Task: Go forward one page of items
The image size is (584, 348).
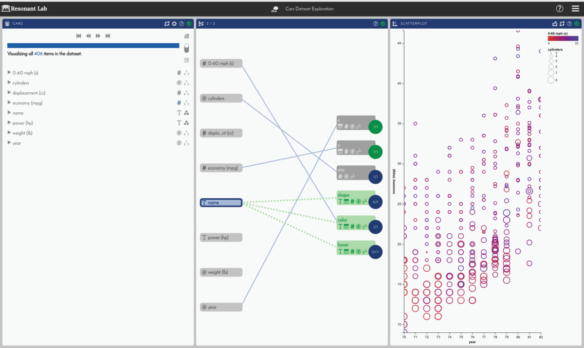Action: coord(98,35)
